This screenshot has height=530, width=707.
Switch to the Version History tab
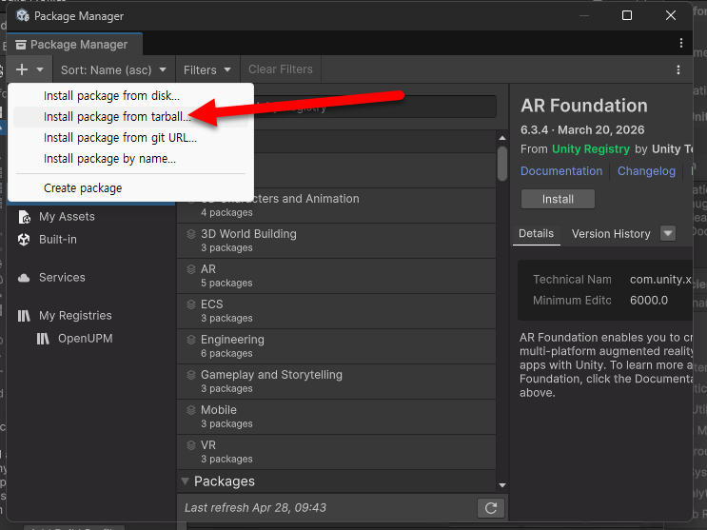(611, 234)
